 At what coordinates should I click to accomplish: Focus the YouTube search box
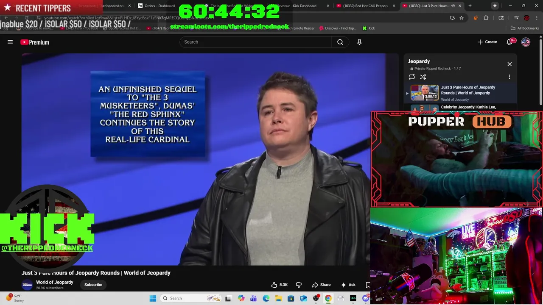pyautogui.click(x=255, y=42)
